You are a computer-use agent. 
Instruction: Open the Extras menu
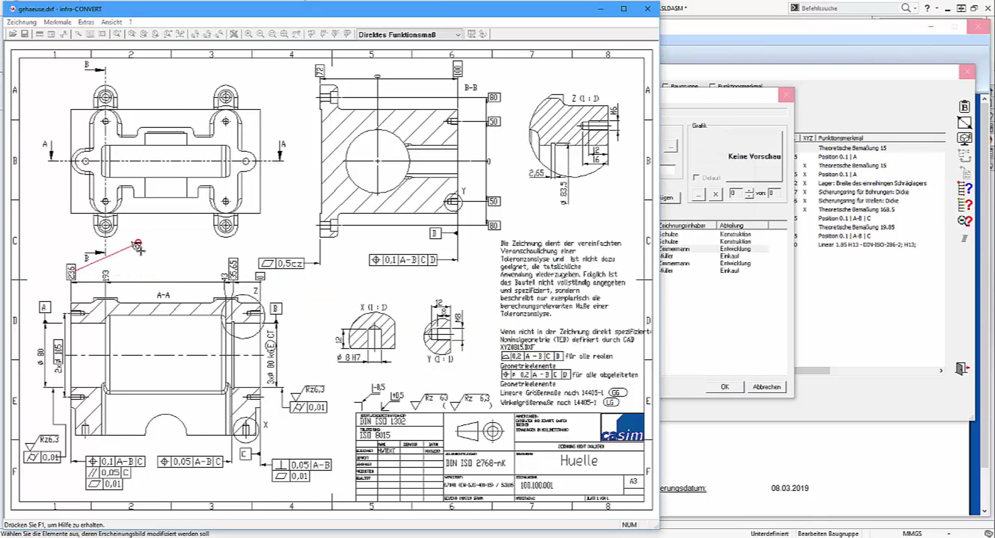86,22
